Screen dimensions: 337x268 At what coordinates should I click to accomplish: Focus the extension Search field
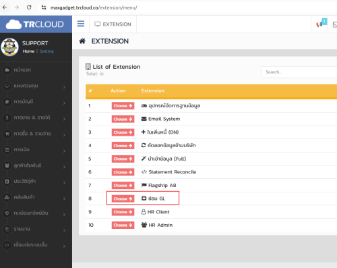299,72
